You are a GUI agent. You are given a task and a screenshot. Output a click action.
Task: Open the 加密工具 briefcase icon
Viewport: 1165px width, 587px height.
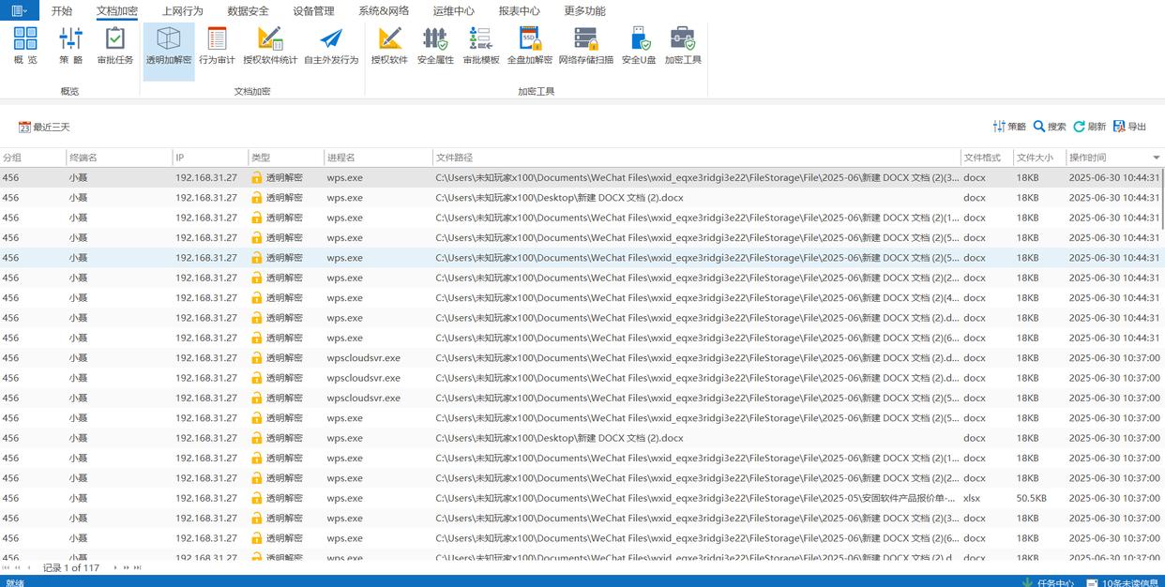(683, 46)
